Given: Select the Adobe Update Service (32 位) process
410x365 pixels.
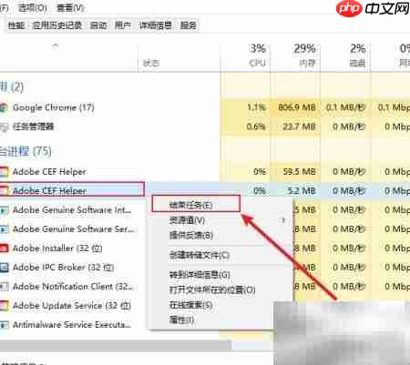Looking at the screenshot, I should tap(72, 306).
